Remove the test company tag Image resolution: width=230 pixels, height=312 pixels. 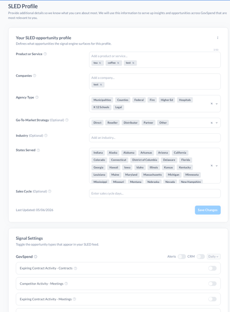[x=101, y=85]
